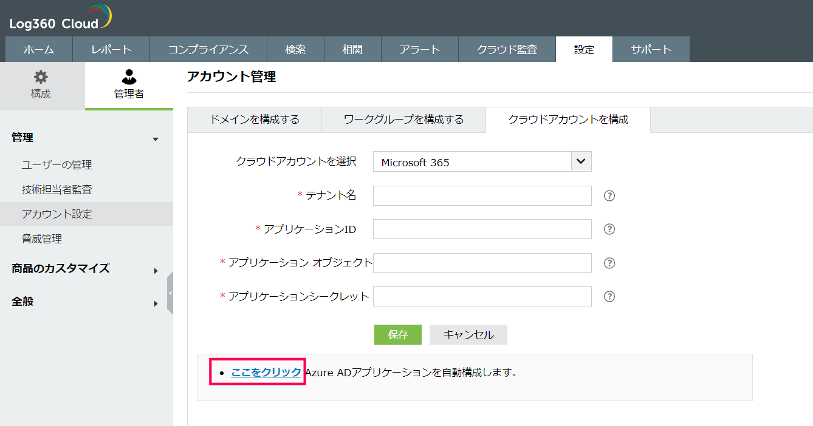Click inside the テナント名 input field

click(x=482, y=195)
